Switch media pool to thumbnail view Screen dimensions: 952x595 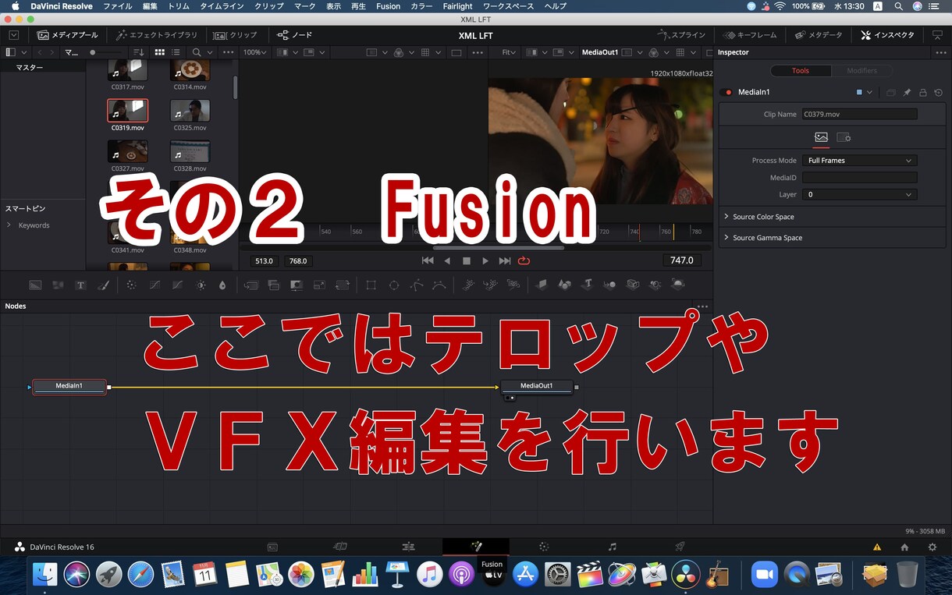(159, 52)
